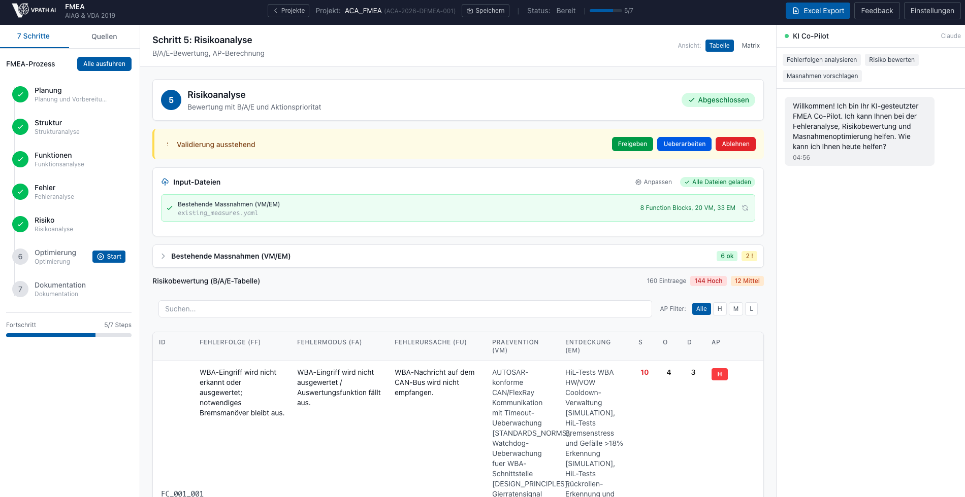This screenshot has width=965, height=497.
Task: Click the Projekte back button
Action: click(x=288, y=11)
